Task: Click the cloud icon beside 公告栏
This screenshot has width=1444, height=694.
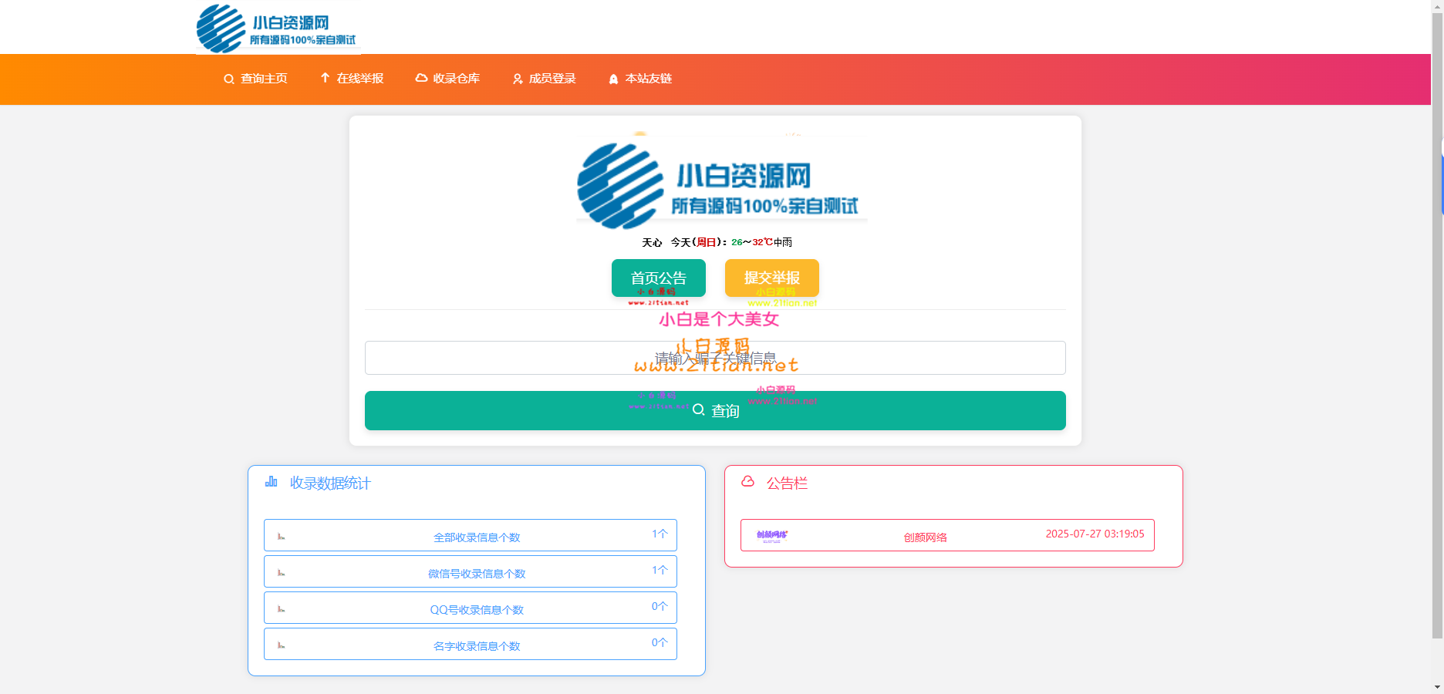Action: [747, 482]
